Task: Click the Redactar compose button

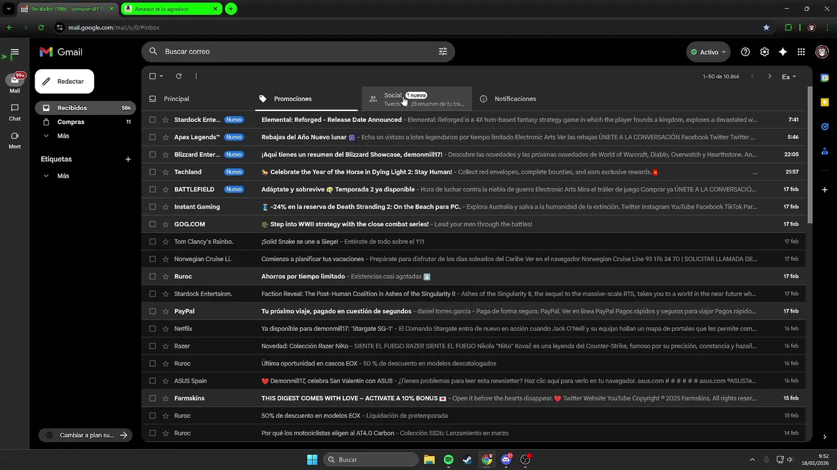Action: click(64, 82)
